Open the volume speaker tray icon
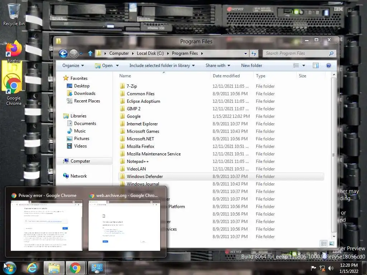This screenshot has height=275, width=367. pos(331,268)
